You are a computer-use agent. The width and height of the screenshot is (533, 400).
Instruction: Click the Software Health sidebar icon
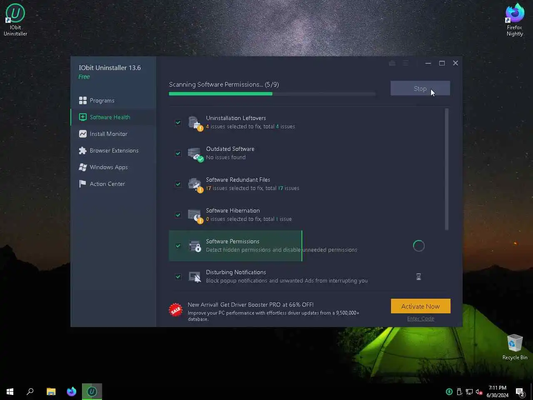click(x=83, y=117)
